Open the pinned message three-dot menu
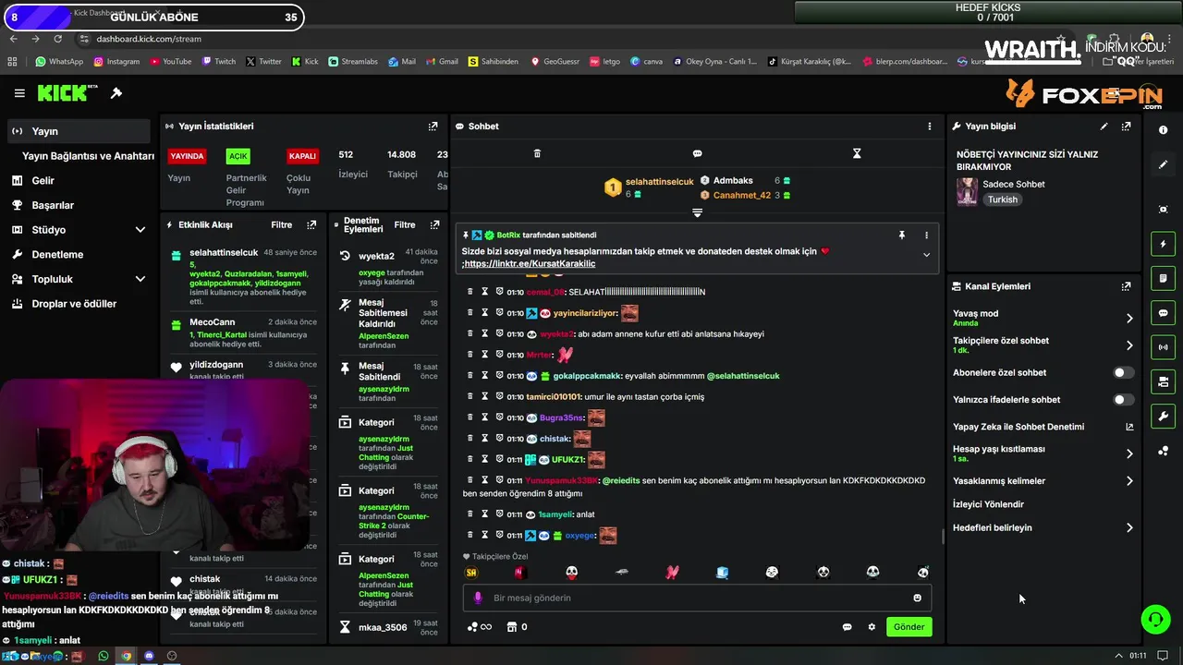The image size is (1183, 665). [926, 236]
